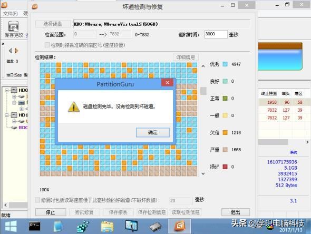Click the yellow warning icon in the message box
The width and height of the screenshot is (311, 234).
click(74, 107)
